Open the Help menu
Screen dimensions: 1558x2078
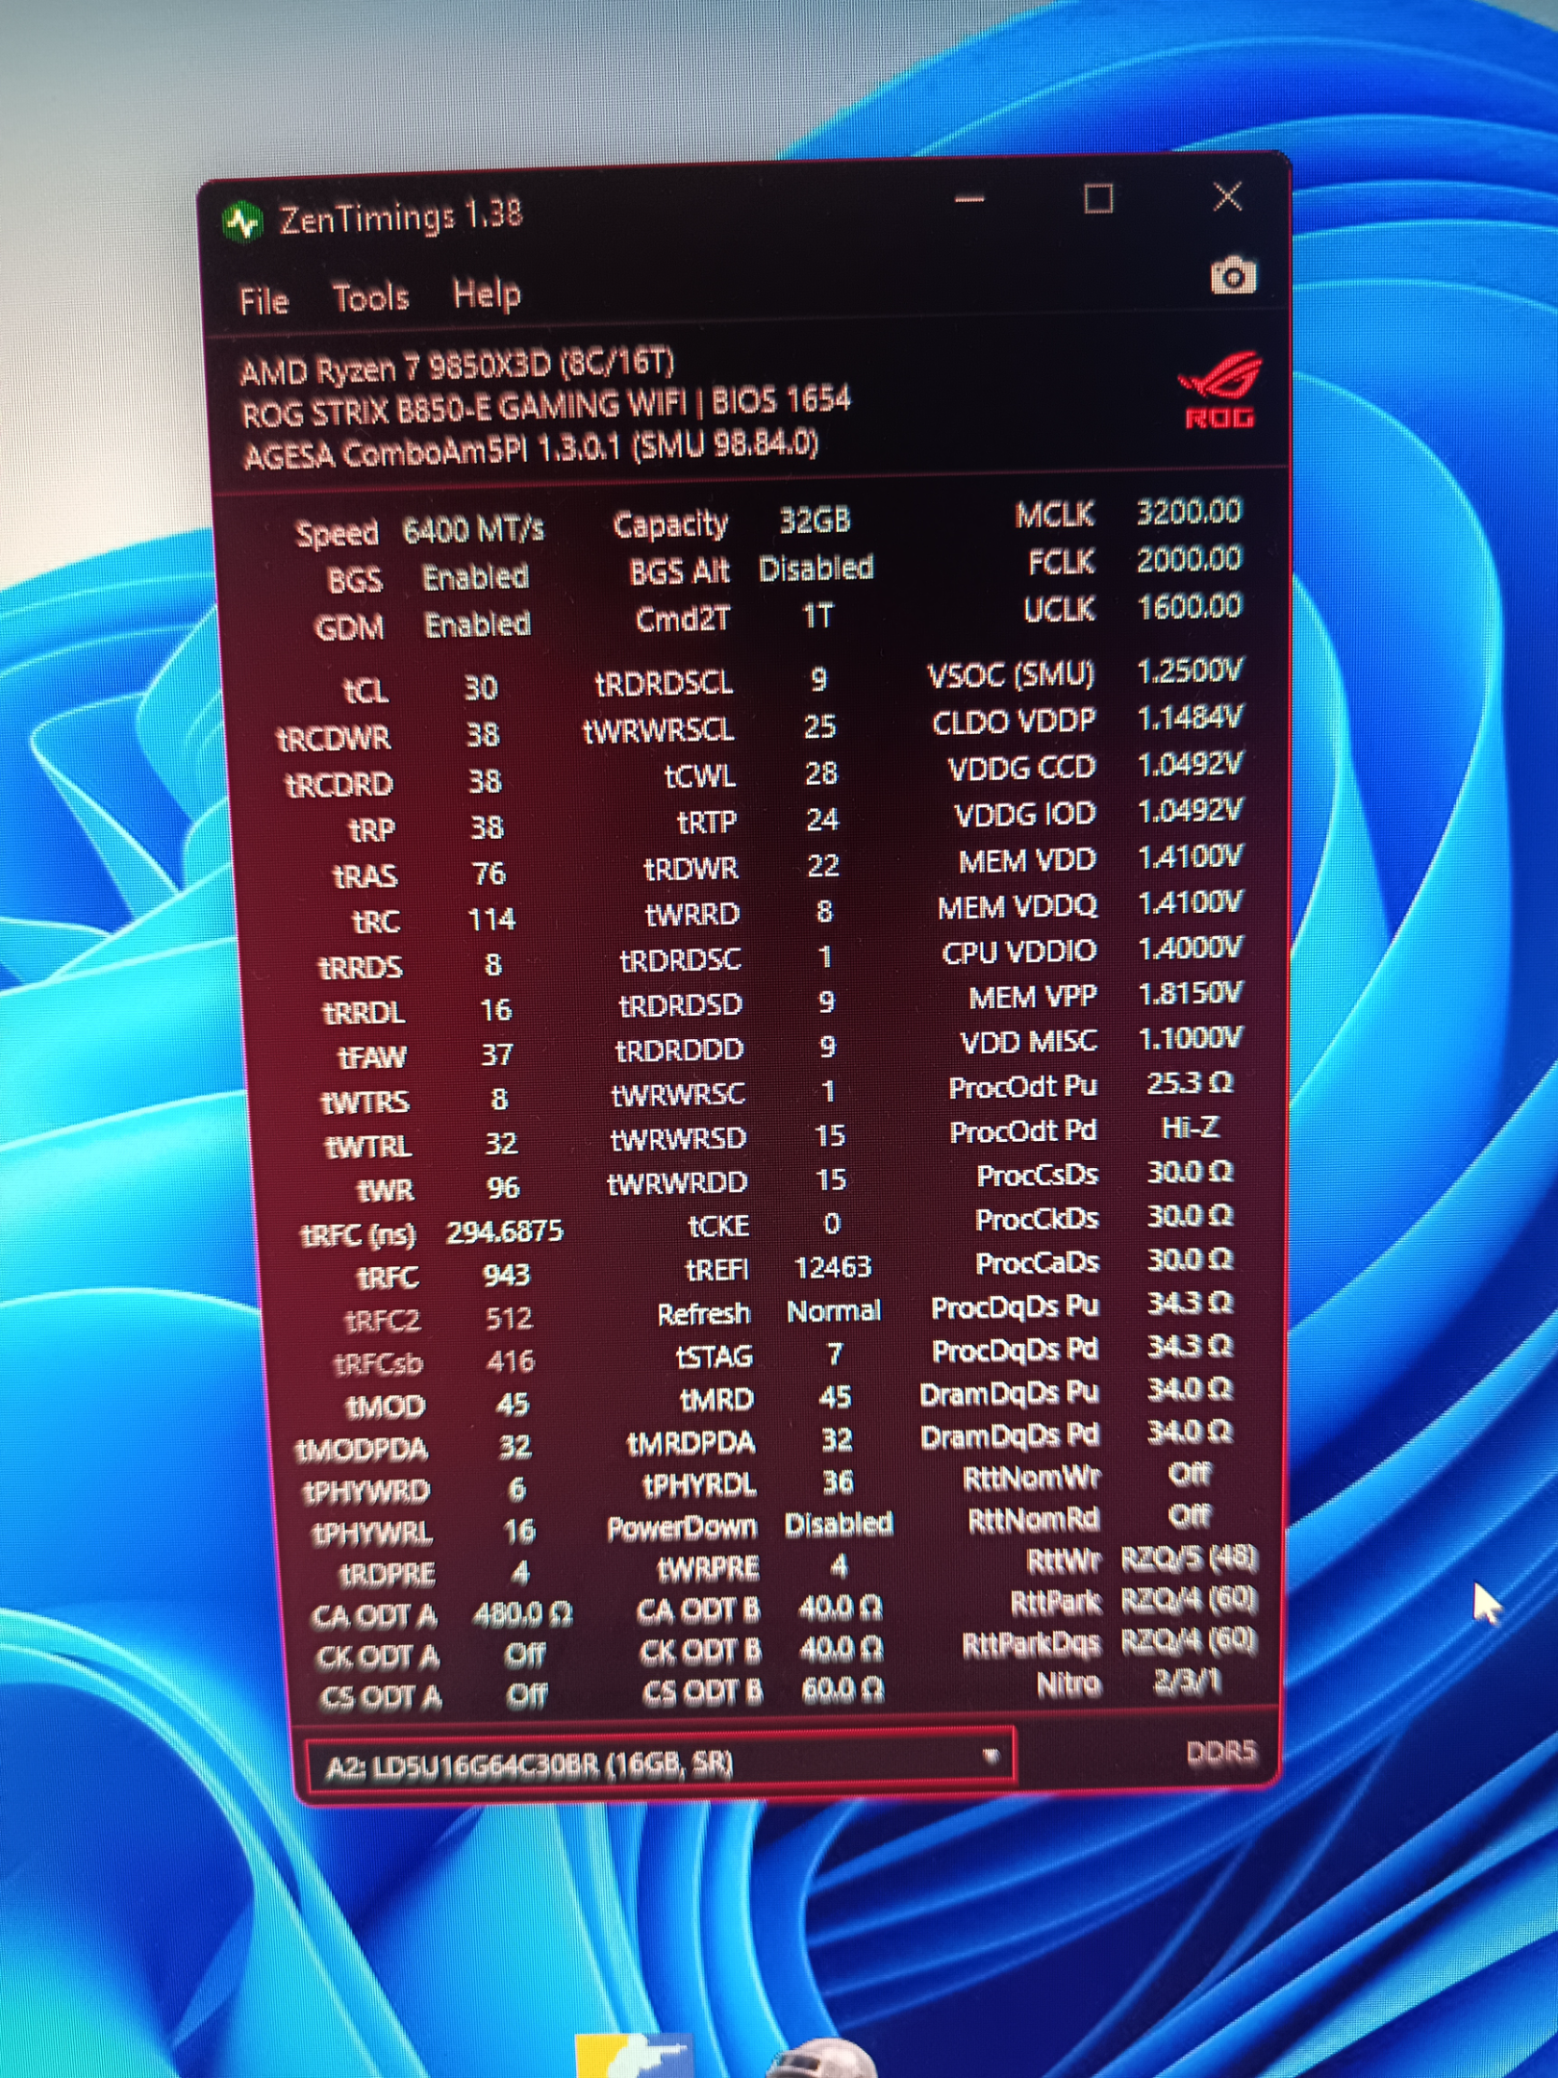pos(487,294)
